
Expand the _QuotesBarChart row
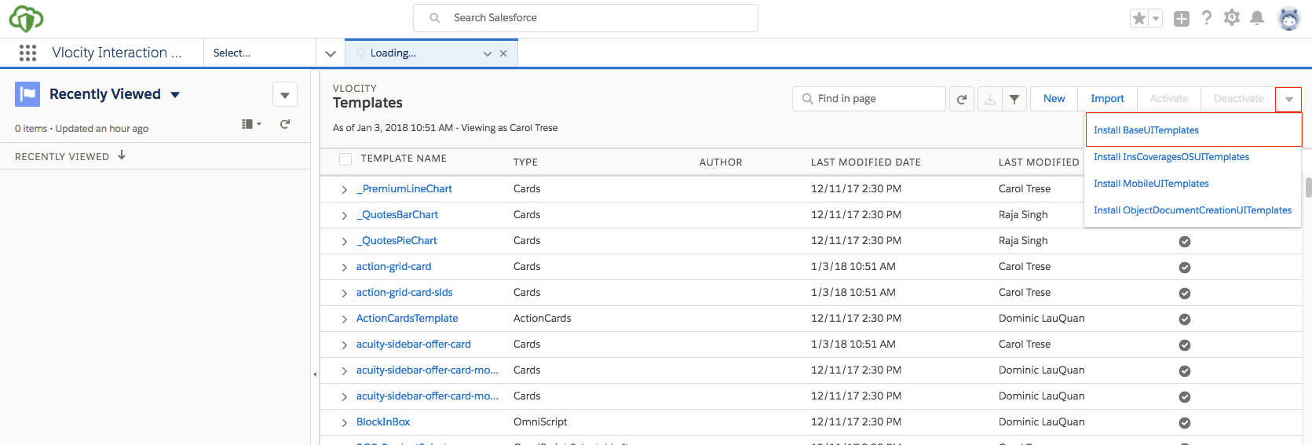[344, 216]
